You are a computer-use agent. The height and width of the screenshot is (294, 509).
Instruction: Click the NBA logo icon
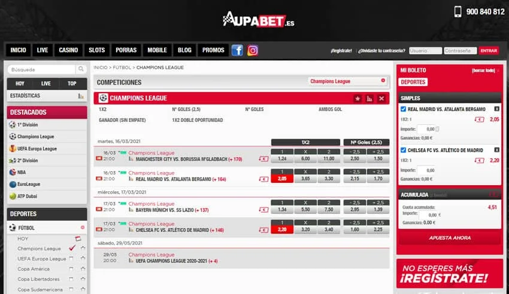click(x=13, y=172)
